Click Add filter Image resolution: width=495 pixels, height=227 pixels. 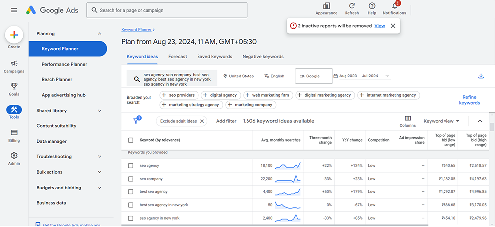point(226,121)
